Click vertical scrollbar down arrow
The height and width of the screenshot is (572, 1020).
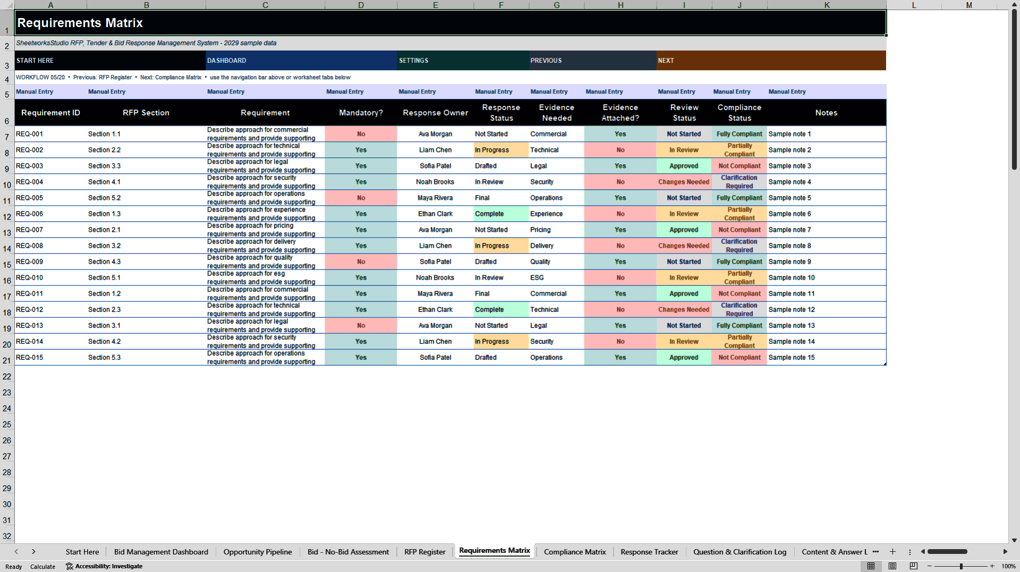pyautogui.click(x=1014, y=540)
